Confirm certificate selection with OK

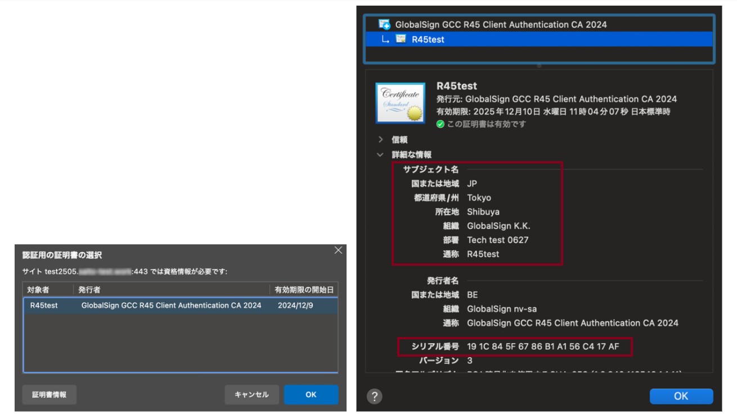click(x=311, y=395)
